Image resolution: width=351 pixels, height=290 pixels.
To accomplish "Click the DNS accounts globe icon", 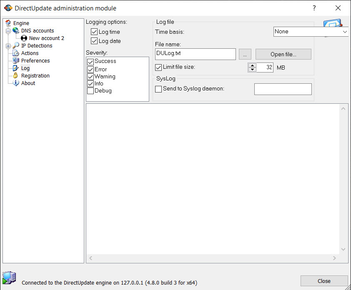I will [16, 30].
